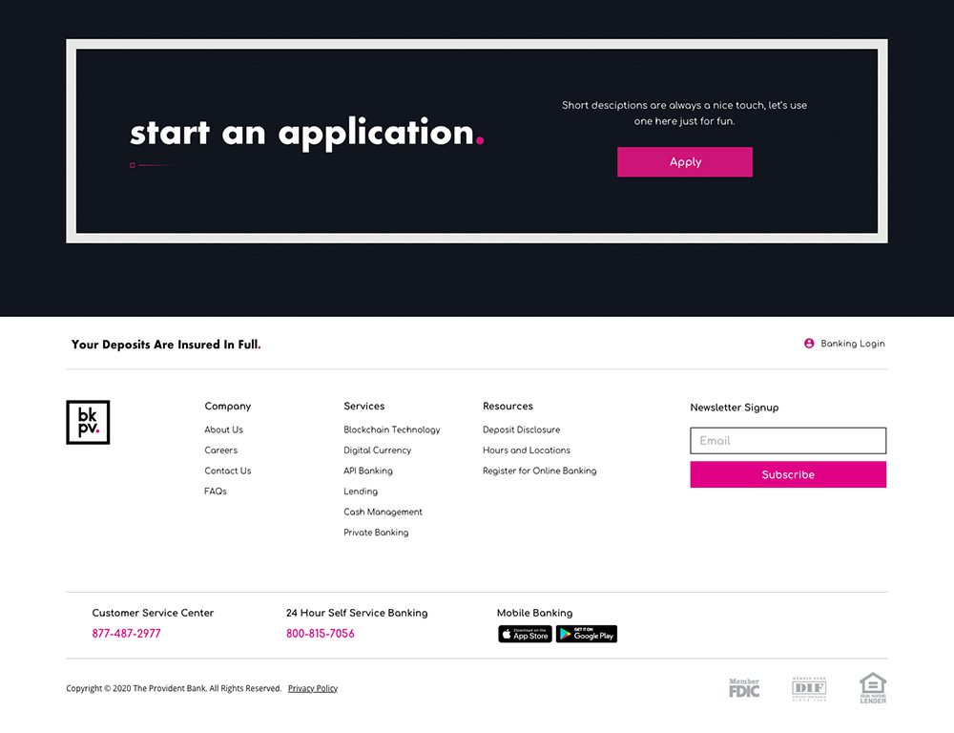Screen dimensions: 954x733
Task: Focus the Email input field
Action: [788, 441]
